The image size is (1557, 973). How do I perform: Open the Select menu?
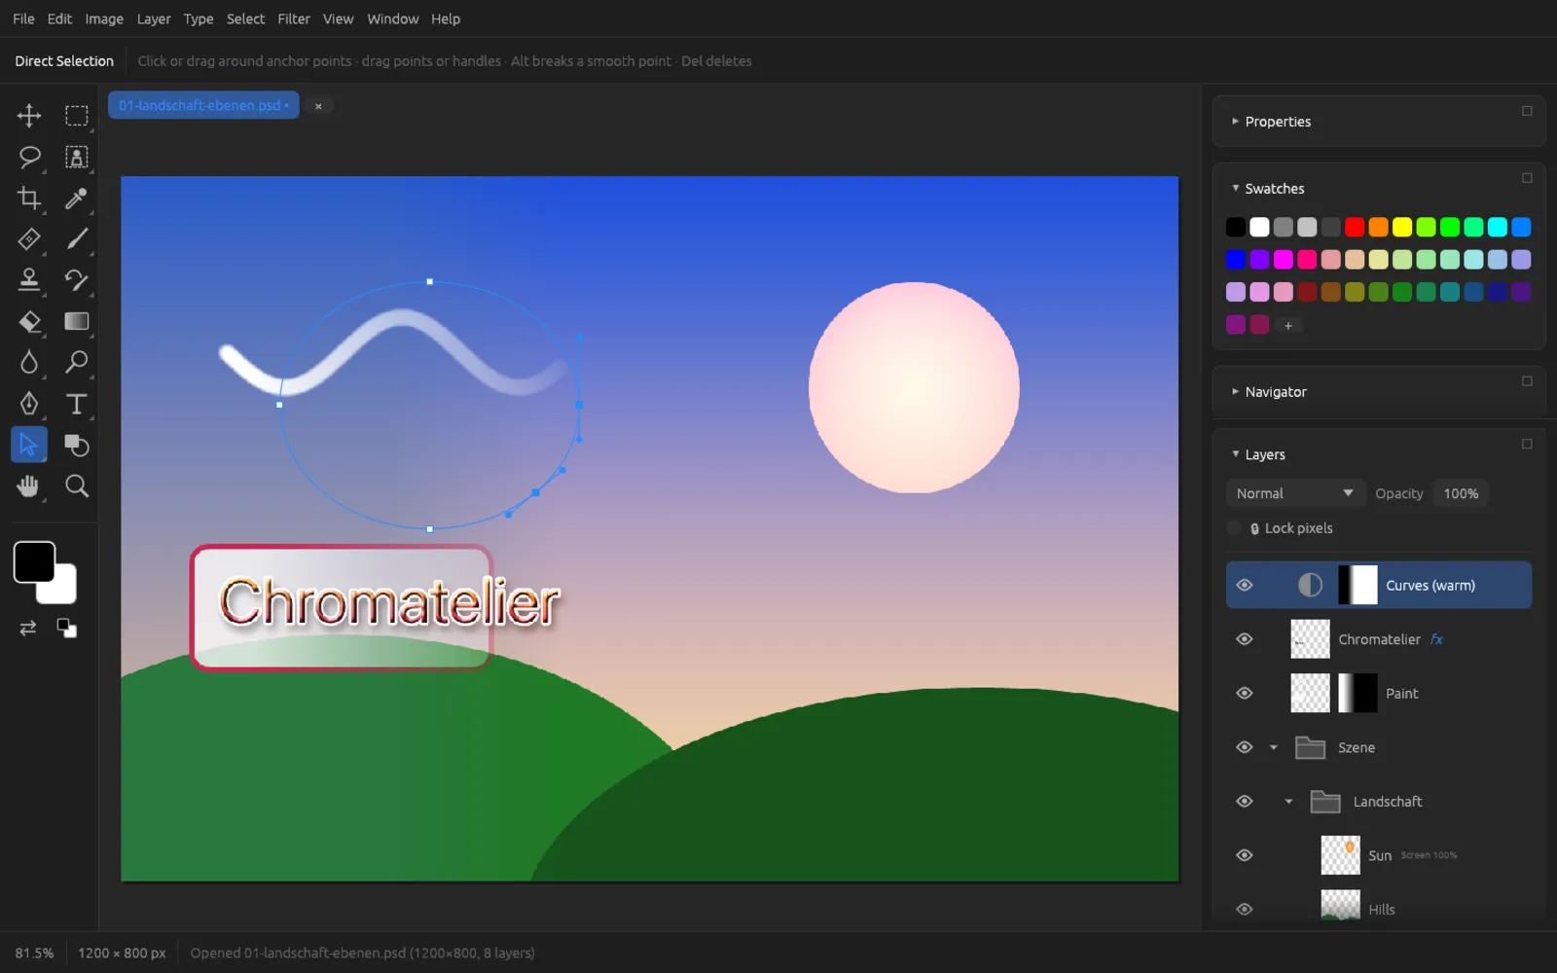[245, 18]
